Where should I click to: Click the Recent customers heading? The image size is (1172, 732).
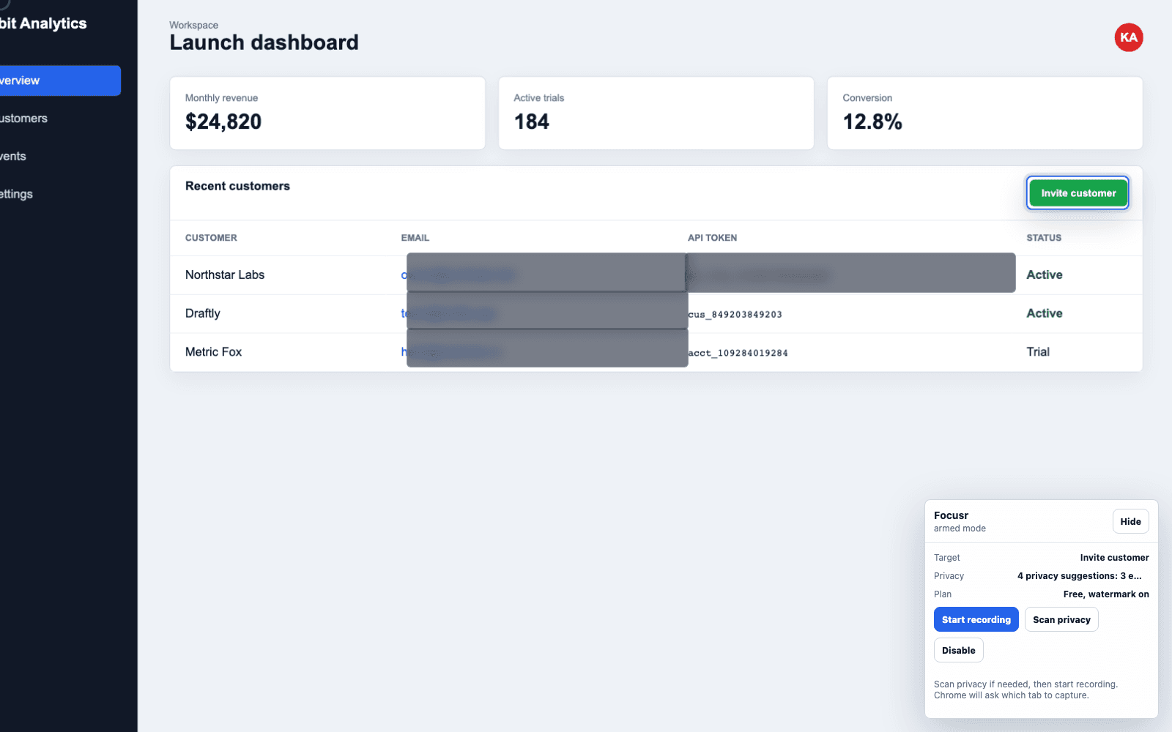(x=237, y=186)
